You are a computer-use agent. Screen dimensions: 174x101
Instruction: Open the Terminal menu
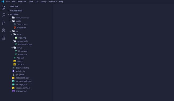(x=53, y=2)
